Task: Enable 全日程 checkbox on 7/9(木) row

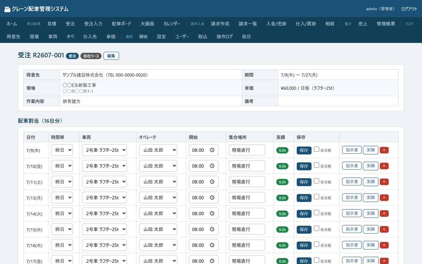Action: coord(316,149)
